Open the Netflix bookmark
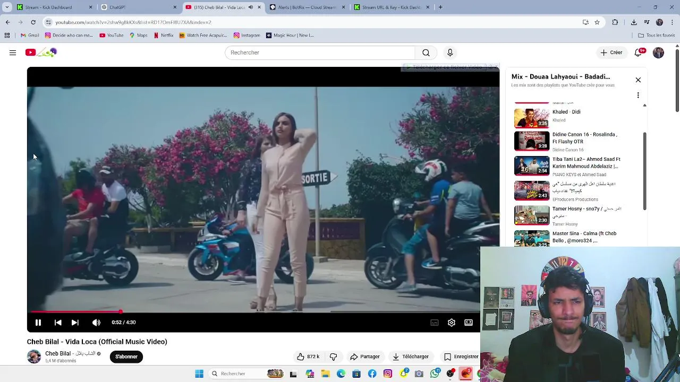The height and width of the screenshot is (382, 680). click(x=163, y=36)
